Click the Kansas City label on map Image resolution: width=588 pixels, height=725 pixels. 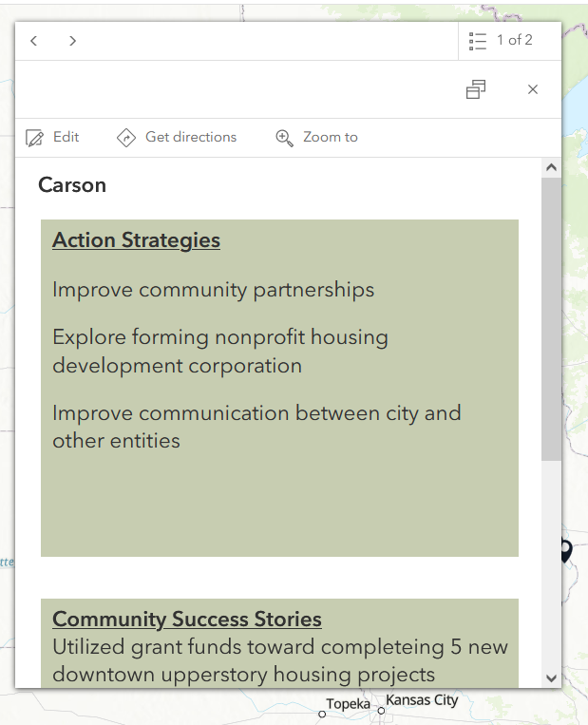pyautogui.click(x=421, y=700)
